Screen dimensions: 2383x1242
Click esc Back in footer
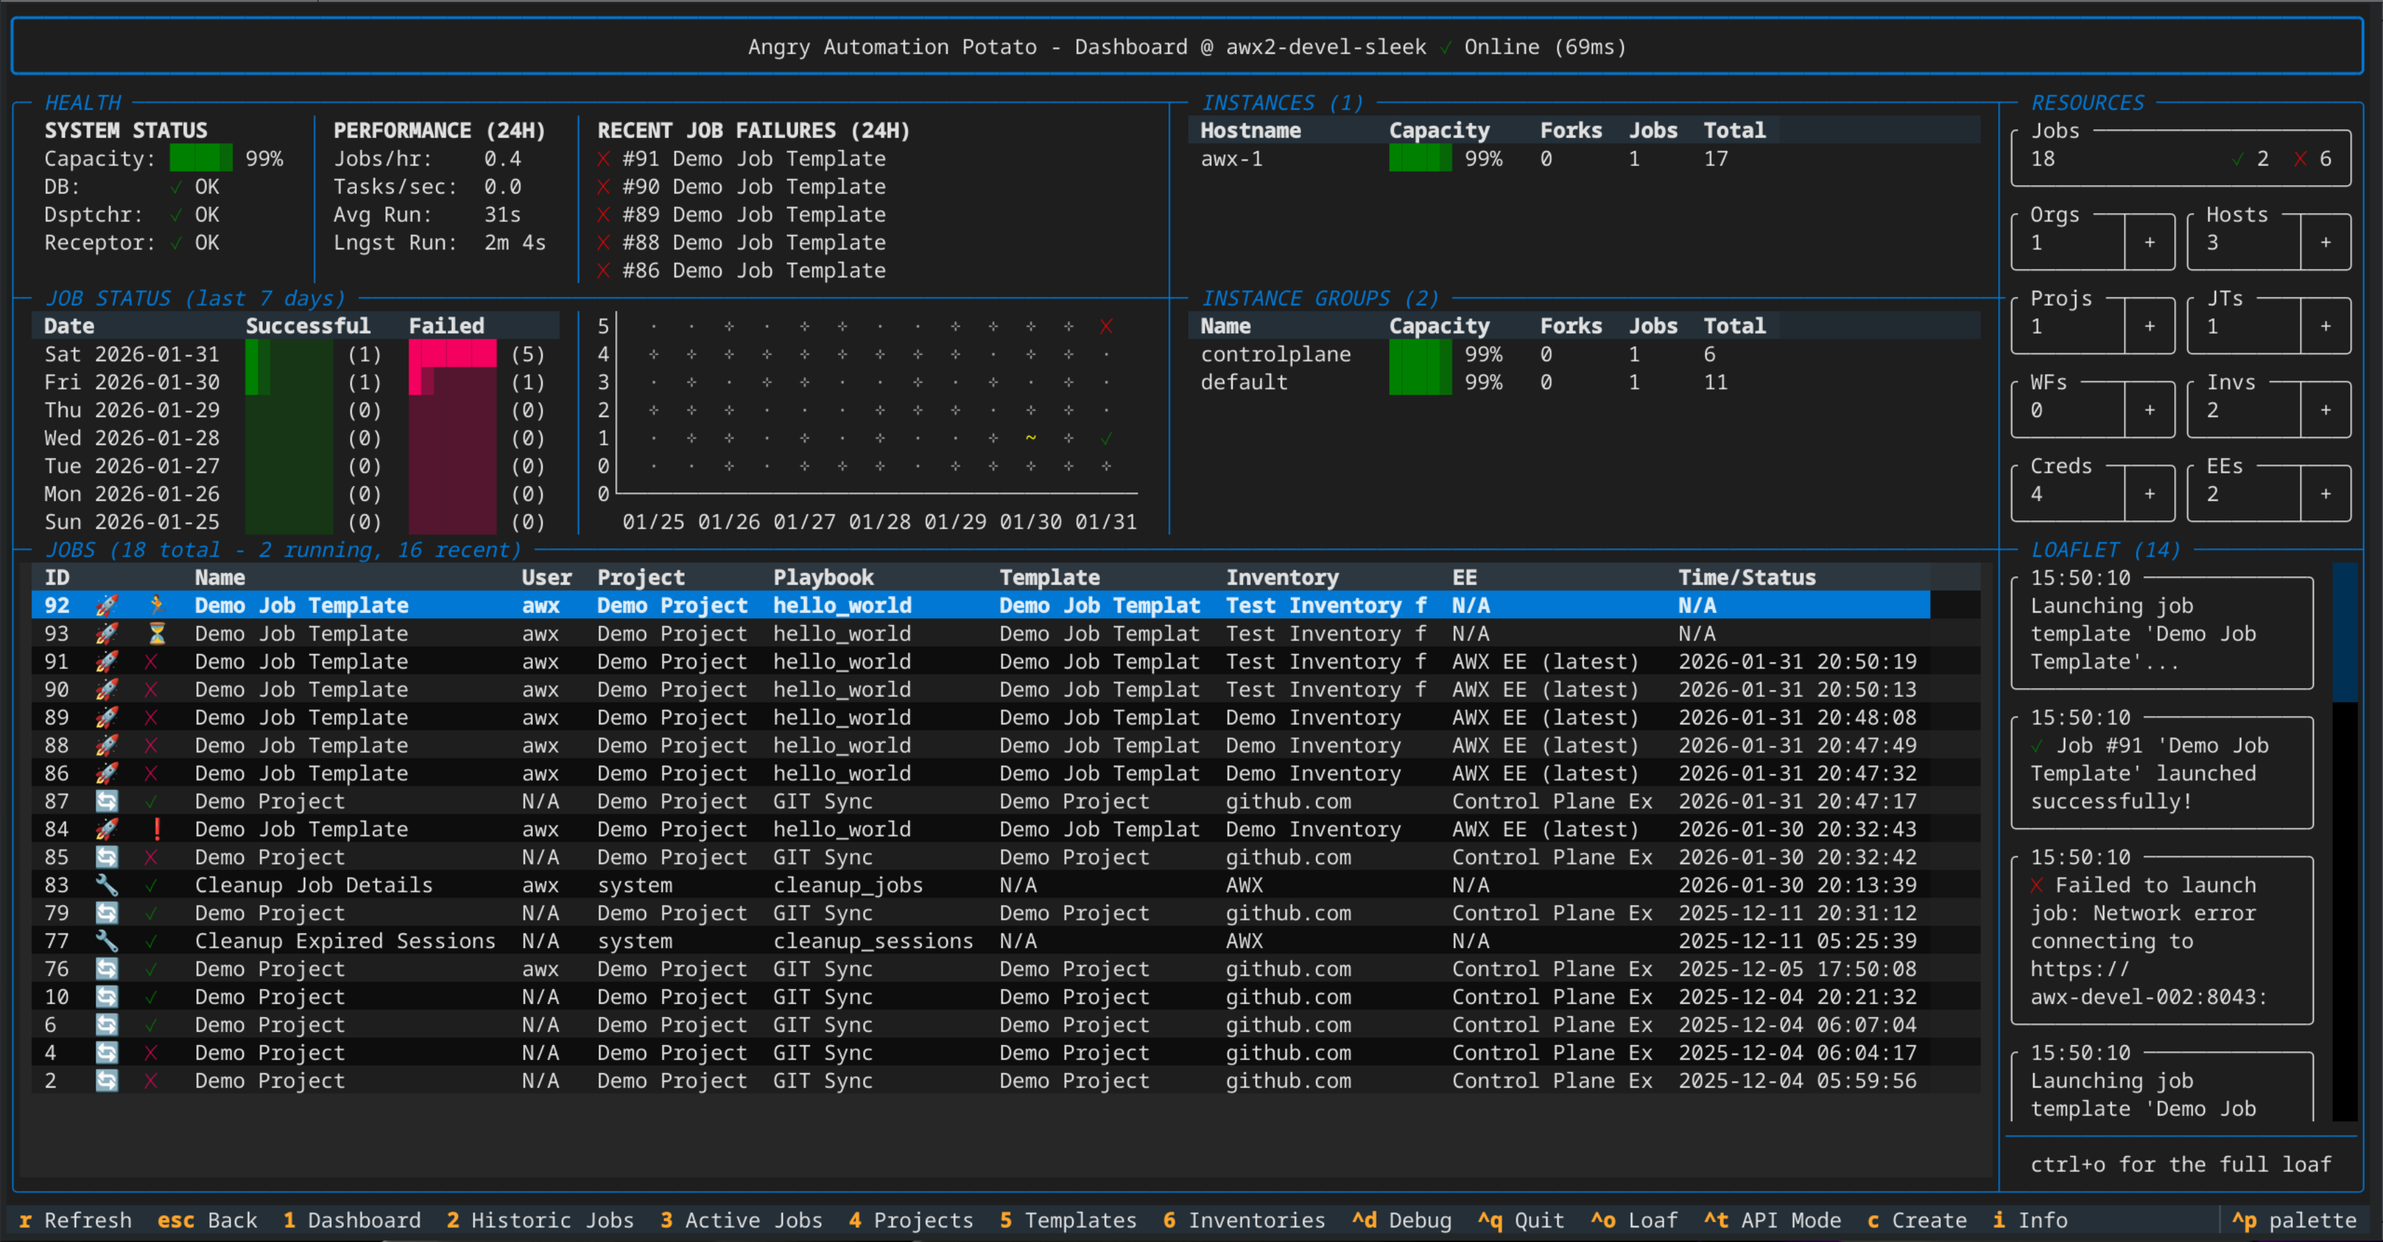[x=207, y=1221]
